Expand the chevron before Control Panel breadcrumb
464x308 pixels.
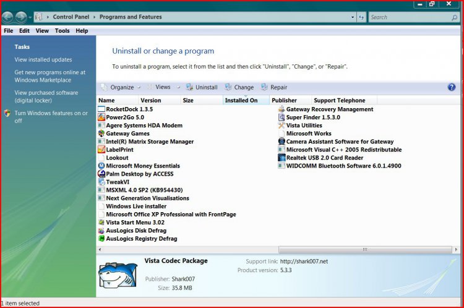[48, 17]
